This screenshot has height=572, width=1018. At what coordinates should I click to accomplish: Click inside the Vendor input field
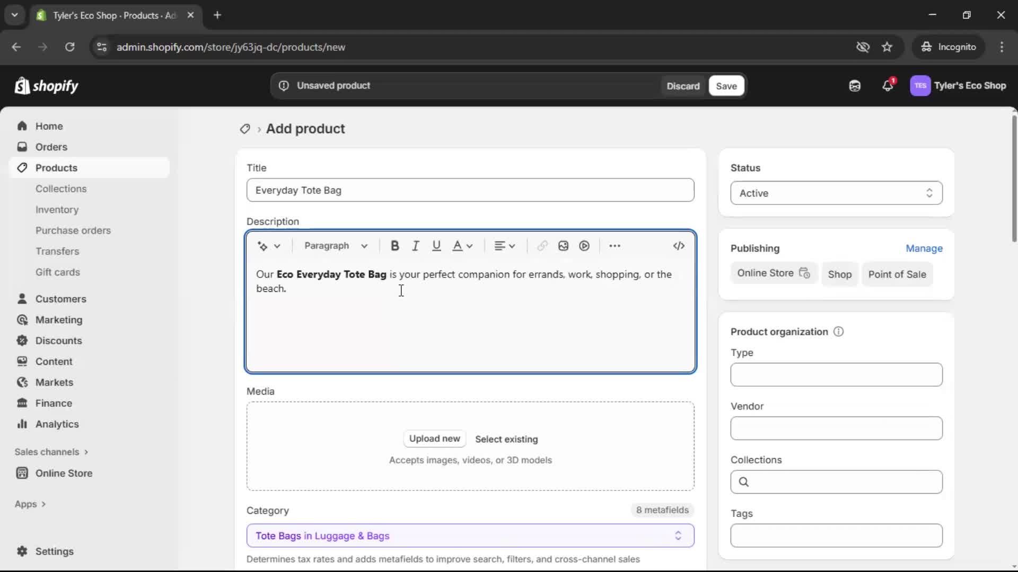(836, 428)
